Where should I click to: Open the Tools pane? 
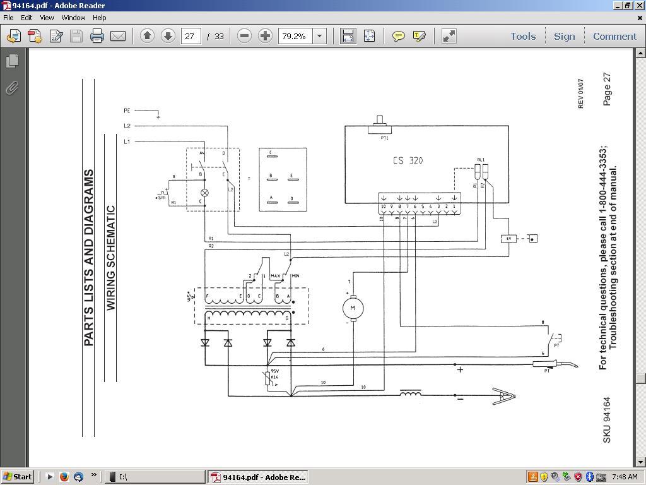point(523,36)
